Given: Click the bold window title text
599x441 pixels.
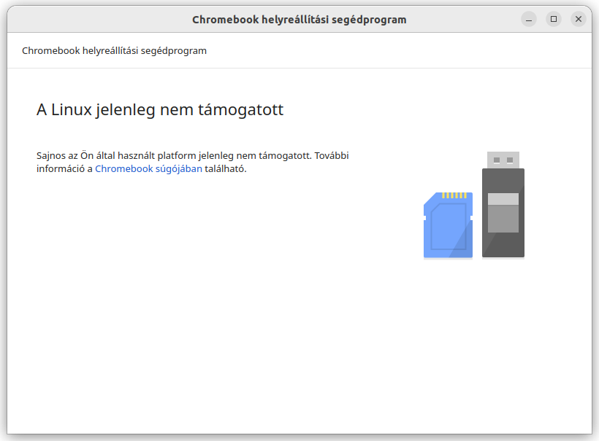Looking at the screenshot, I should 299,20.
